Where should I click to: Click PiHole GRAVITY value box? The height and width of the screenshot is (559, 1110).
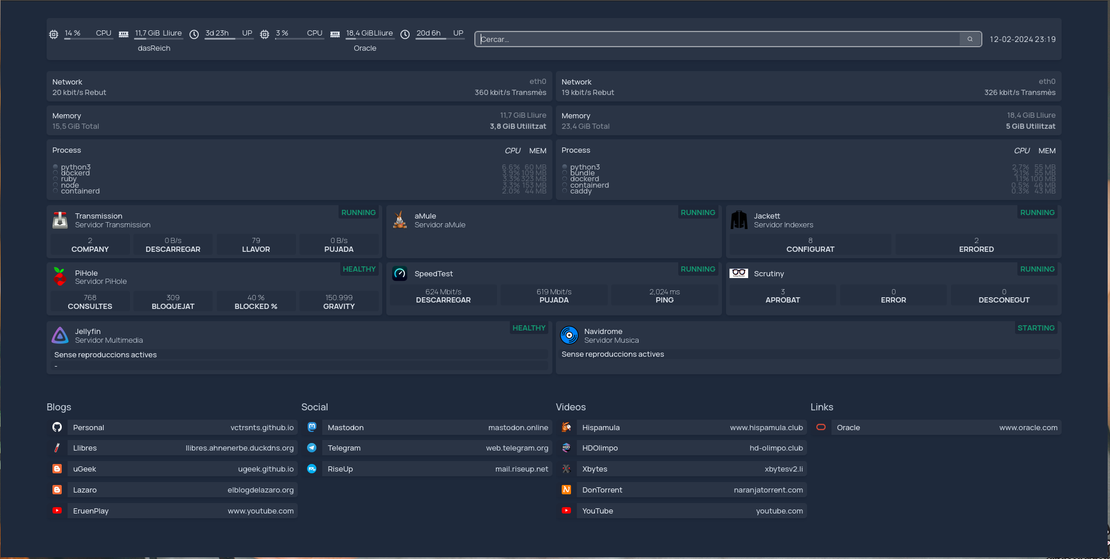tap(339, 302)
